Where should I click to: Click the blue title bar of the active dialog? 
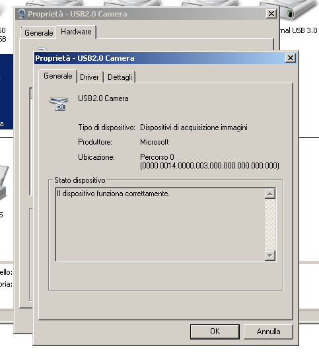(x=159, y=58)
